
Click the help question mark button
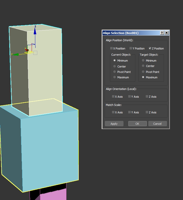tap(162, 33)
